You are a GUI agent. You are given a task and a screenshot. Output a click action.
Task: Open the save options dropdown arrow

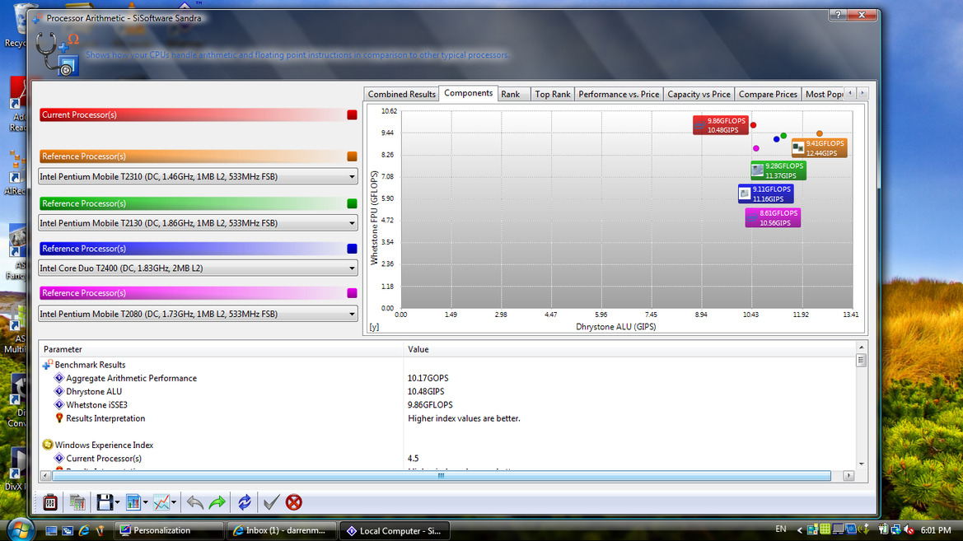[x=117, y=502]
